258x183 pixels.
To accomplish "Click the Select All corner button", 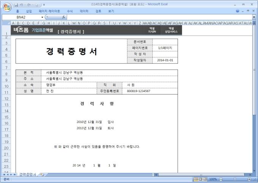I will [x=6, y=23].
